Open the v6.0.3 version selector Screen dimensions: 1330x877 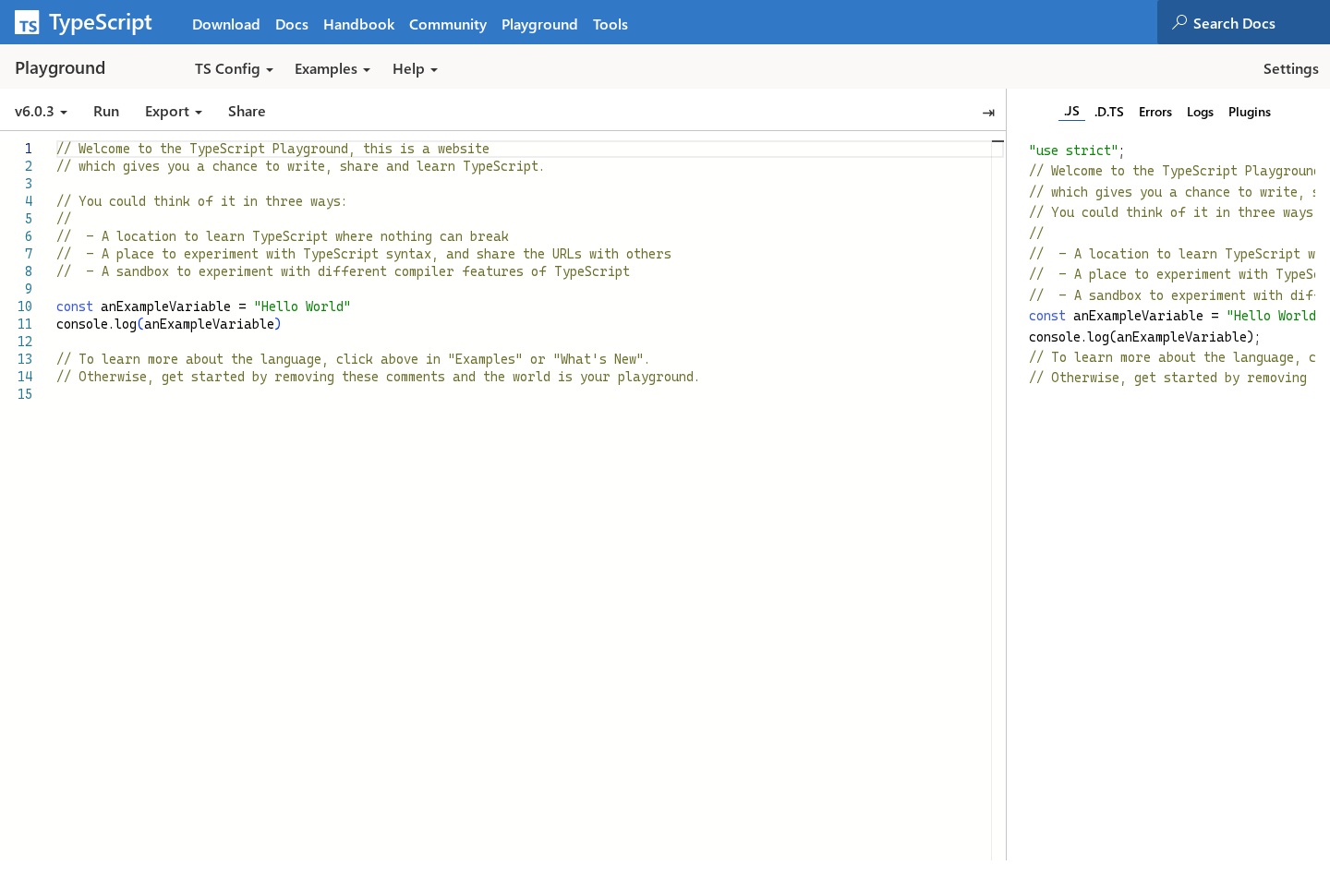[x=41, y=112]
